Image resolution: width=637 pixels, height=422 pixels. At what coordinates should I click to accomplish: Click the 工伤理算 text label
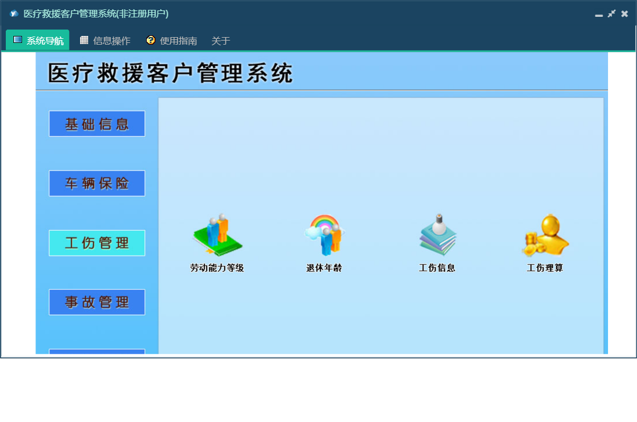[545, 268]
